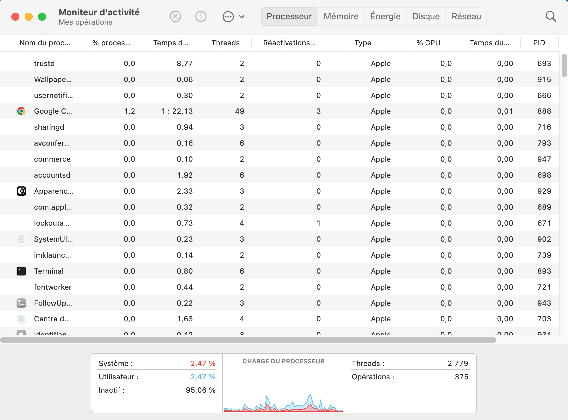568x420 pixels.
Task: Select the Wallpape... process row
Action: coord(279,80)
